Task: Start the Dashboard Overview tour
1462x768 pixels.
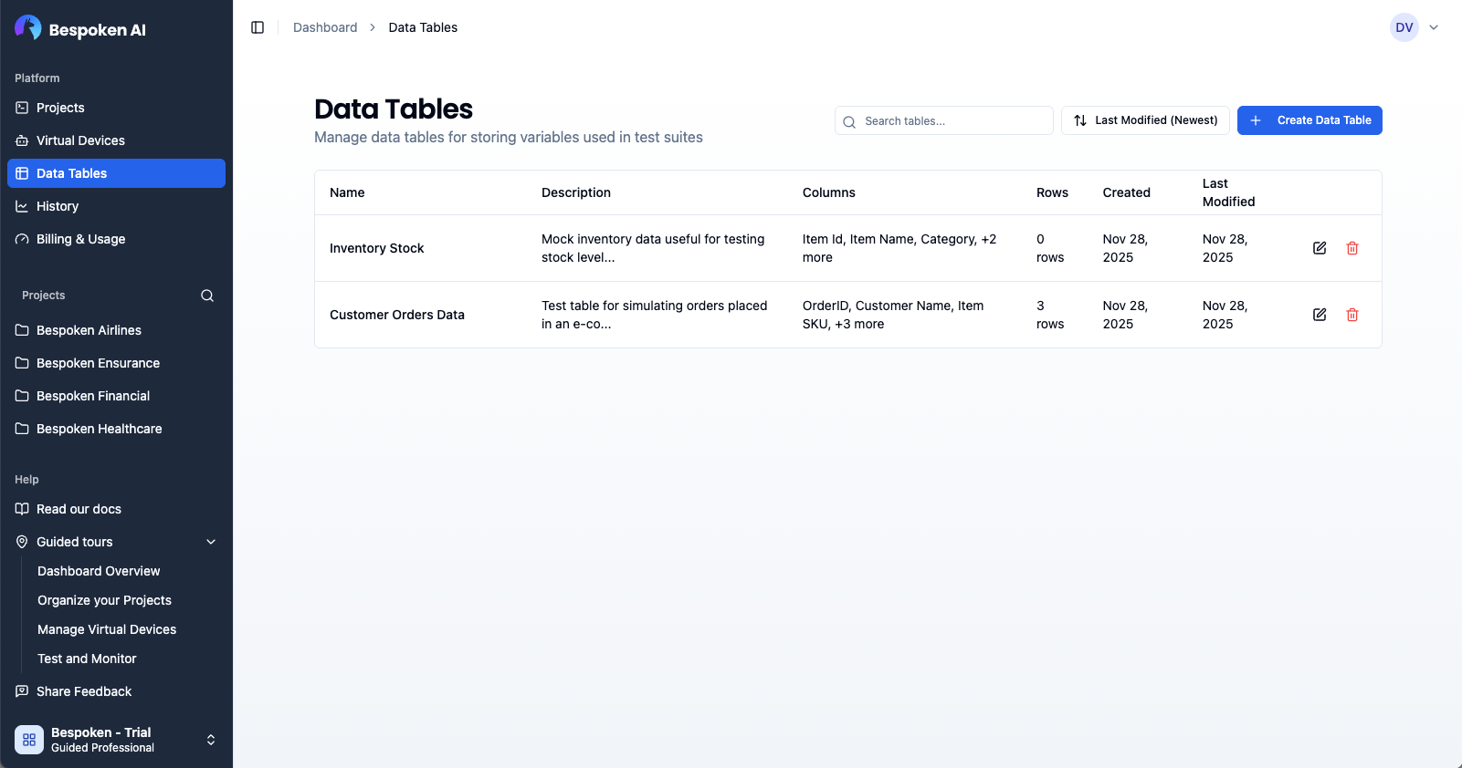Action: pyautogui.click(x=99, y=571)
